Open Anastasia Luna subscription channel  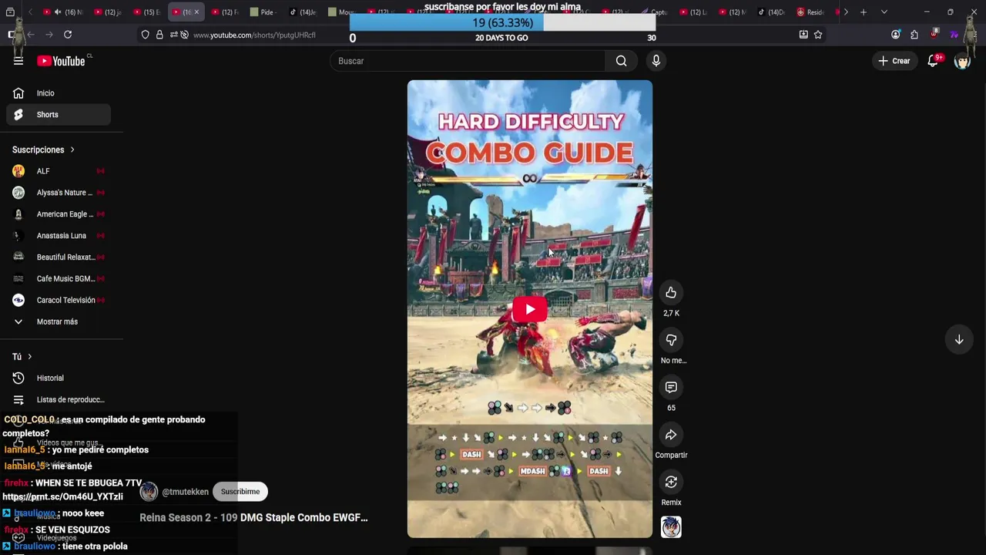pos(59,236)
